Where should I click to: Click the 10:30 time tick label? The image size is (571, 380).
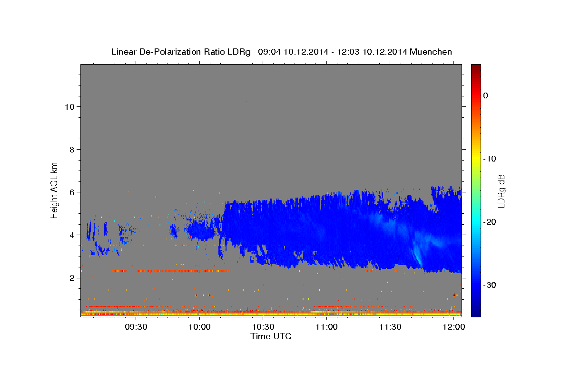click(263, 327)
